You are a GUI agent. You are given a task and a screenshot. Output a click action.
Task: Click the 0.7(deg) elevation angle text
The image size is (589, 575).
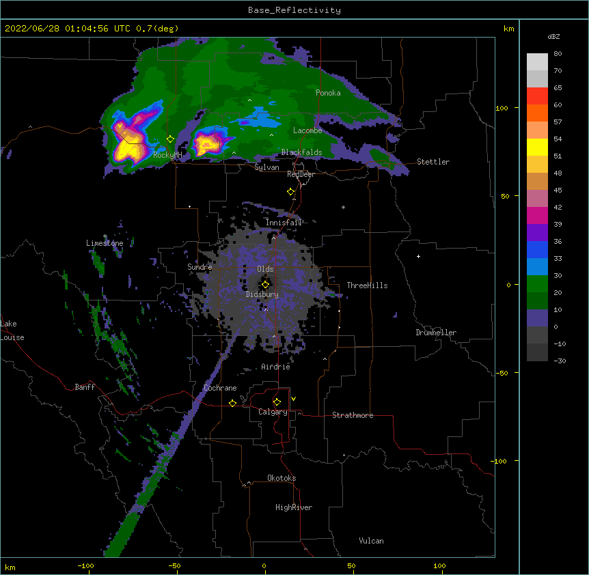(157, 29)
